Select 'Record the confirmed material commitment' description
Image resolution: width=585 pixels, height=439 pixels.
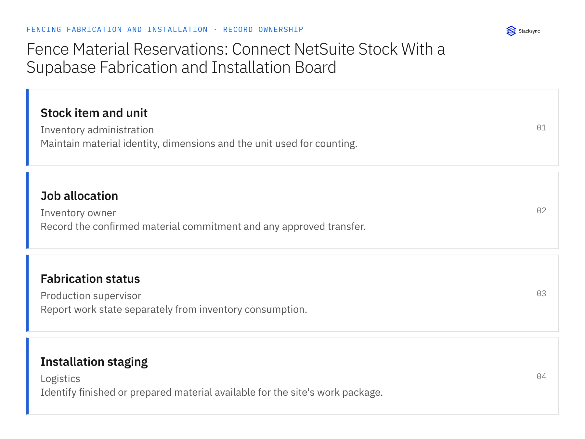click(203, 226)
